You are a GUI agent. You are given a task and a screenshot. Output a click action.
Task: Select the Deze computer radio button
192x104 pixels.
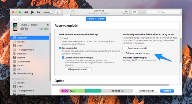(60, 48)
